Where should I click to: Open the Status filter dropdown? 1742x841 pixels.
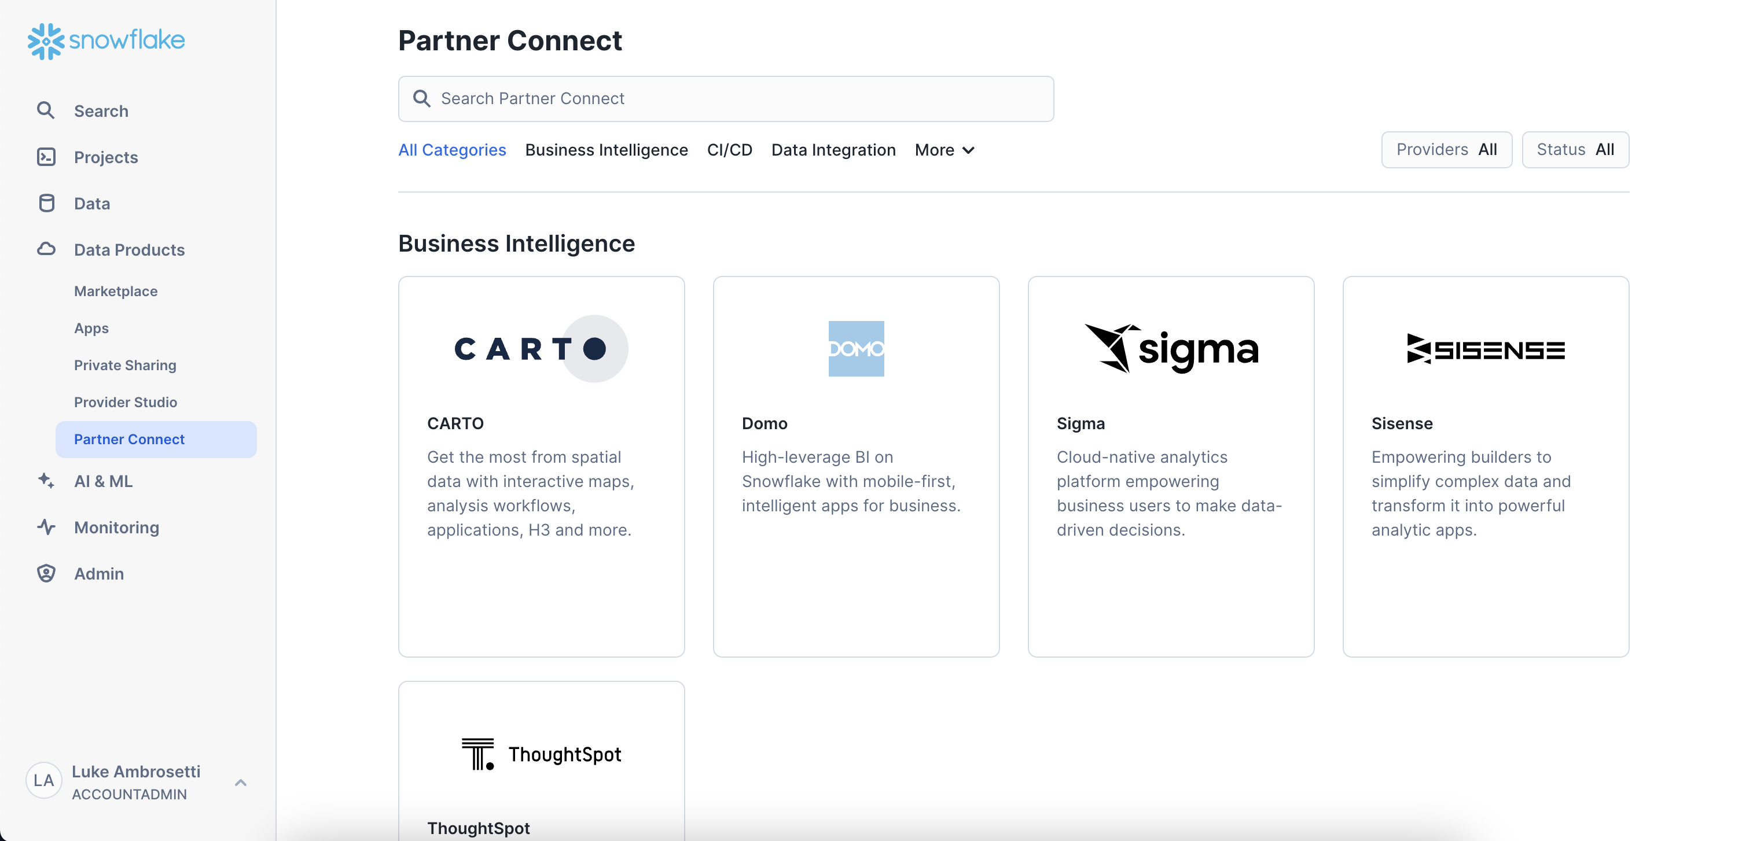point(1574,149)
